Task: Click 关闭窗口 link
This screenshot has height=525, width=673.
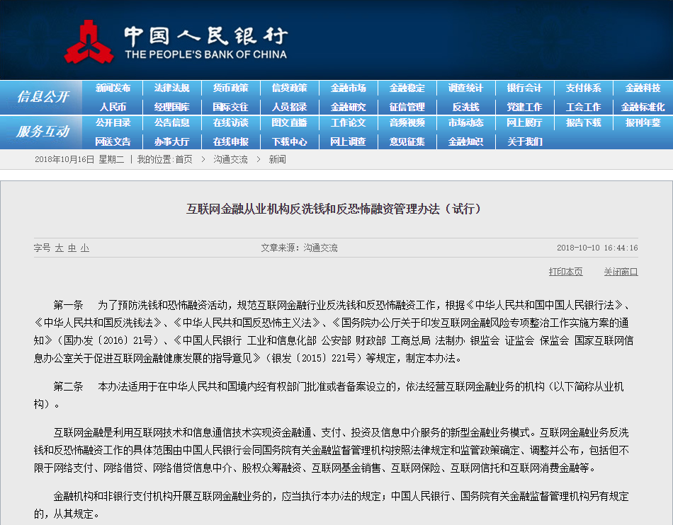Action: (x=621, y=272)
